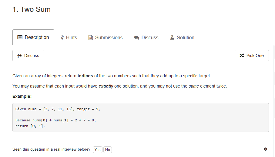The image size is (275, 157).
Task: Dismiss the interview question prompt with the X icon
Action: click(x=266, y=149)
